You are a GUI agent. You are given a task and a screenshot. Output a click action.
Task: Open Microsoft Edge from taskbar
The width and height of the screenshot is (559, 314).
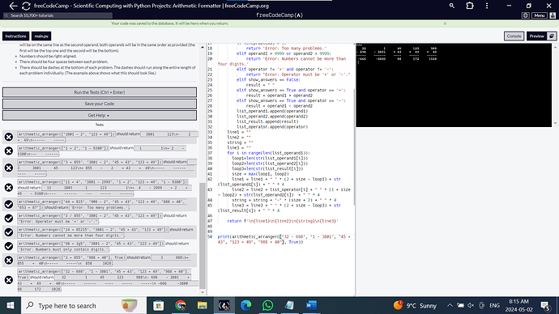click(x=245, y=305)
